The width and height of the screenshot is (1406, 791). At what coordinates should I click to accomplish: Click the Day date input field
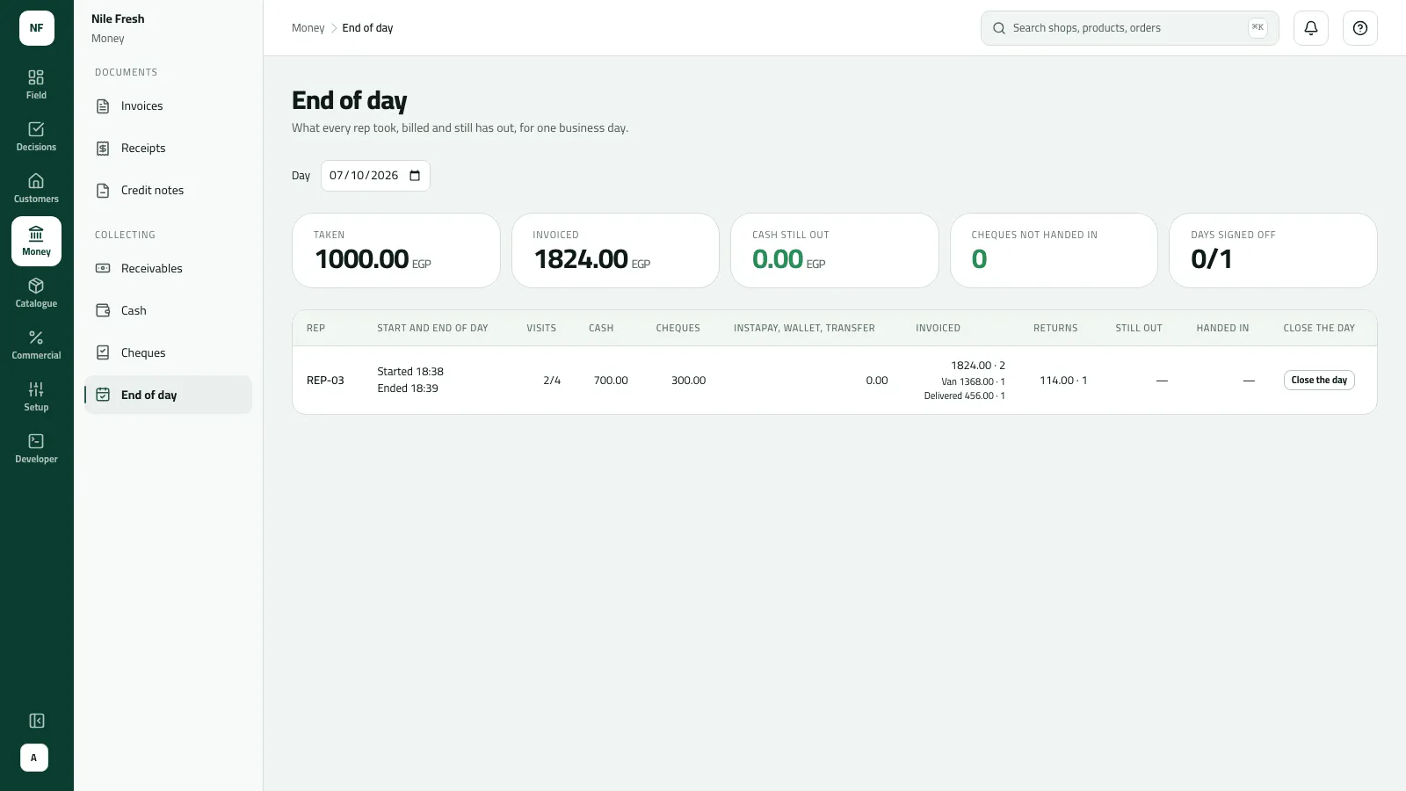click(x=375, y=176)
